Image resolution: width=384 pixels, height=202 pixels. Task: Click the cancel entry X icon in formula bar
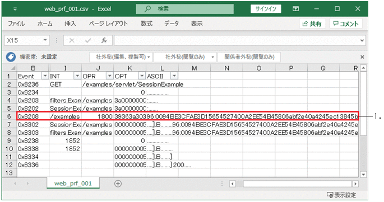coord(72,40)
